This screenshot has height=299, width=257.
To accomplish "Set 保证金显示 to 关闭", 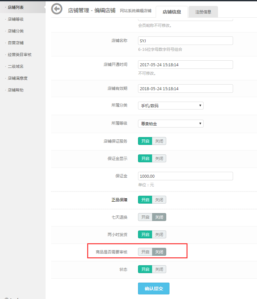I will coord(159,159).
